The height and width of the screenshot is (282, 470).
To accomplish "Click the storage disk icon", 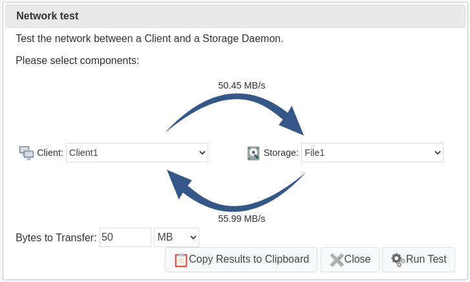I will click(253, 153).
